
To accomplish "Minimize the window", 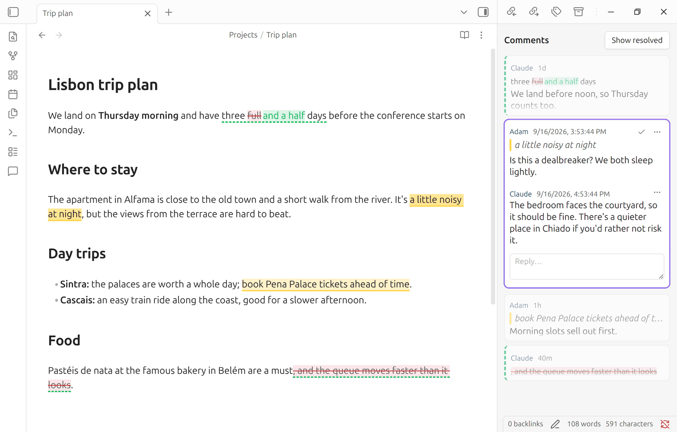I will [611, 12].
